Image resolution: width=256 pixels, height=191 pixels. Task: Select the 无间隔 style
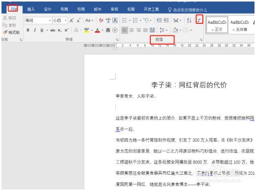(239, 25)
